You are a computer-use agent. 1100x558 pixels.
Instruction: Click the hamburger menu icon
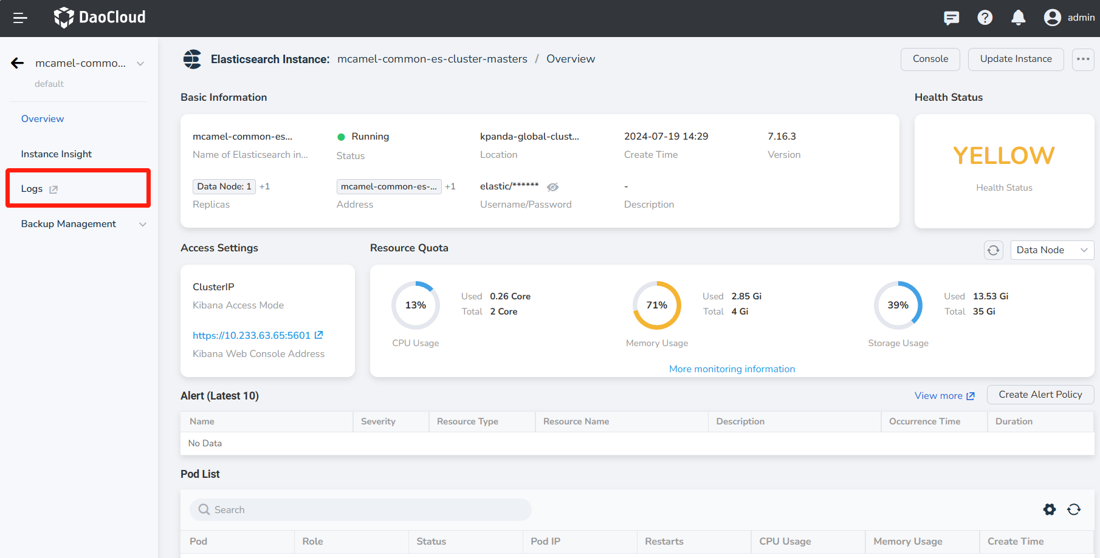[x=20, y=18]
